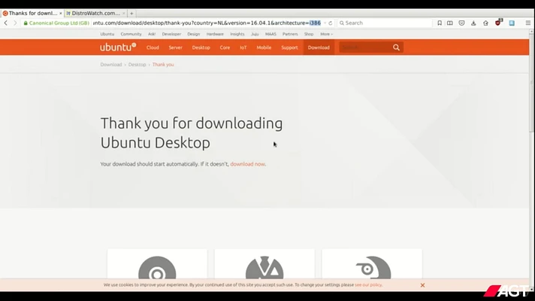Click the disc icon card
This screenshot has height=301, width=535.
(x=157, y=265)
